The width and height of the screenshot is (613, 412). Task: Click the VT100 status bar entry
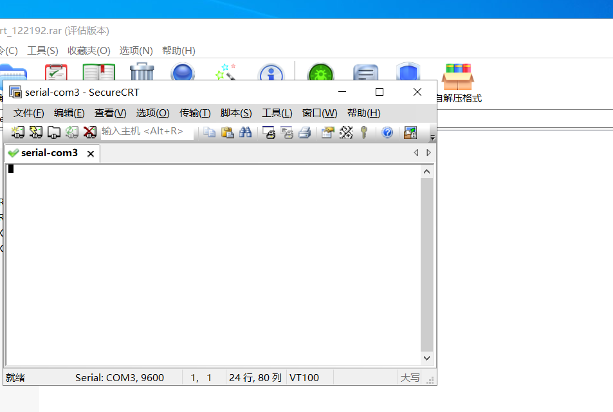point(304,378)
